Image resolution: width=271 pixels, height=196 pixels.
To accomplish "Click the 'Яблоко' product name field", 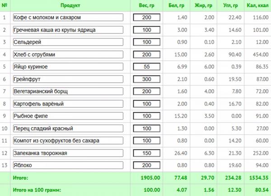I will tap(68, 165).
